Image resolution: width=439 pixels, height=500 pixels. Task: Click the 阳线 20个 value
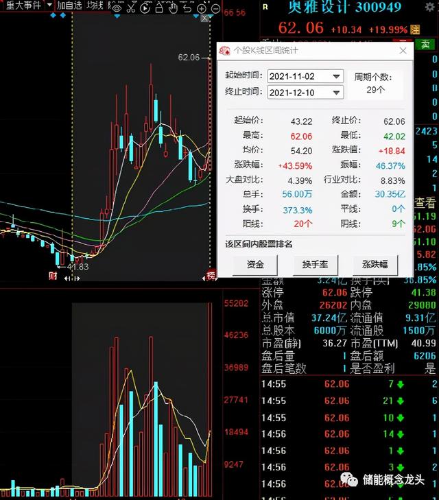coord(303,224)
